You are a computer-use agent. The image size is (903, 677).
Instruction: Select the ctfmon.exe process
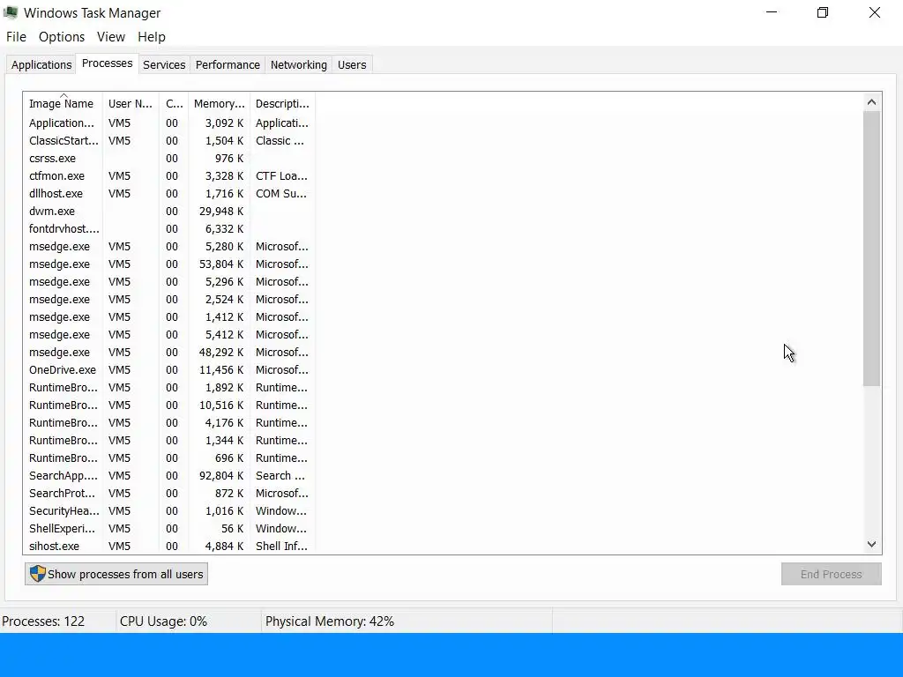click(168, 176)
